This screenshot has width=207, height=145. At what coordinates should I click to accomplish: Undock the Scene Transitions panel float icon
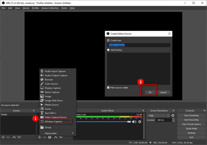(174, 111)
